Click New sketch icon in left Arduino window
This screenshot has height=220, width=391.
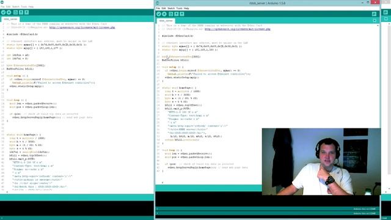(15, 12)
